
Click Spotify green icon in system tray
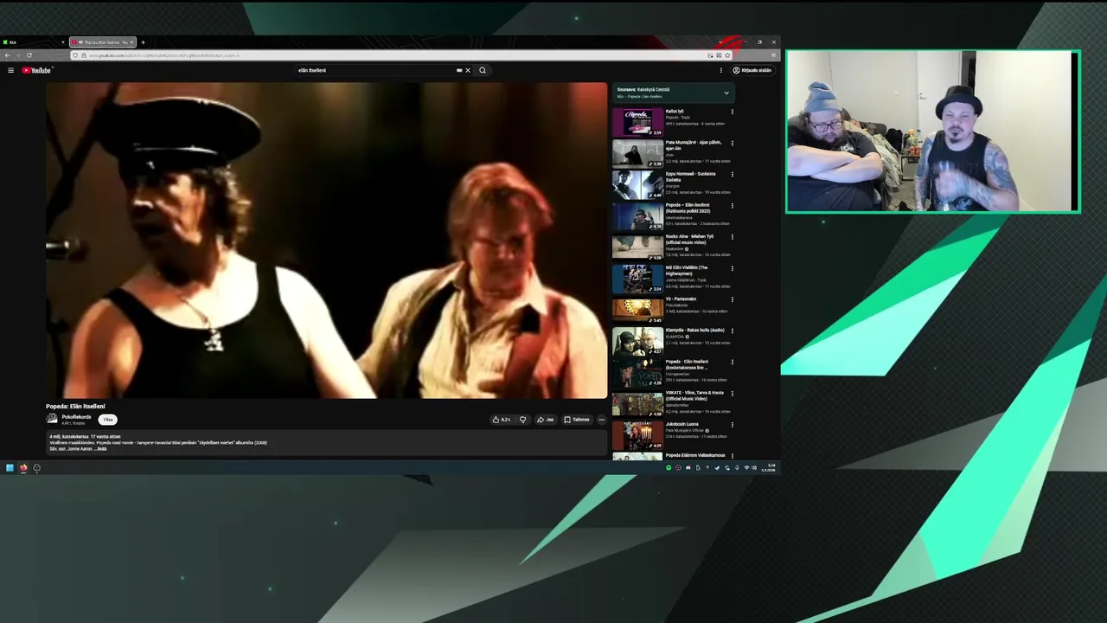coord(669,468)
